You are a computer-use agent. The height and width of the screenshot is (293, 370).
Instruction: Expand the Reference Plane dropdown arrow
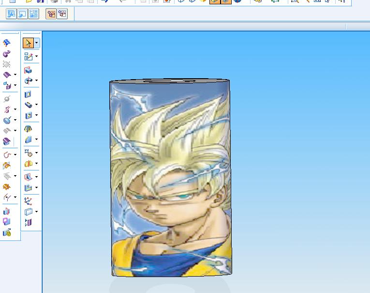pyautogui.click(x=37, y=211)
